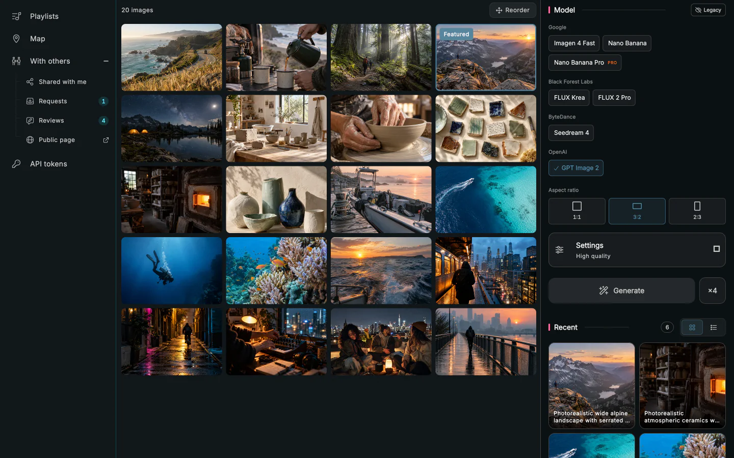
Task: Switch Recent to grid view
Action: (692, 327)
